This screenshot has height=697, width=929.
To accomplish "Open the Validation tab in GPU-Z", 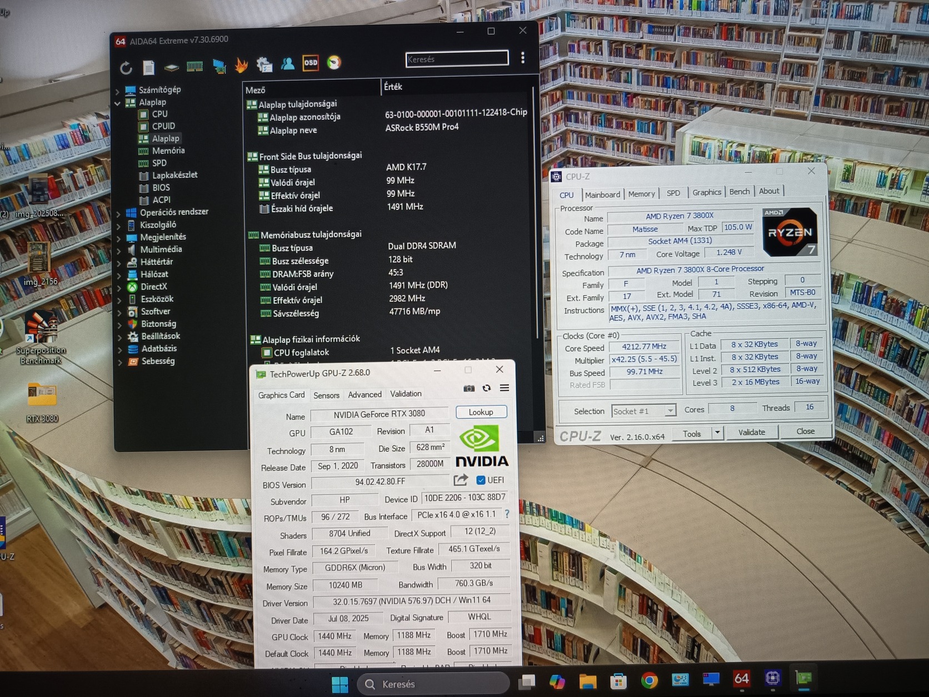I will (406, 394).
